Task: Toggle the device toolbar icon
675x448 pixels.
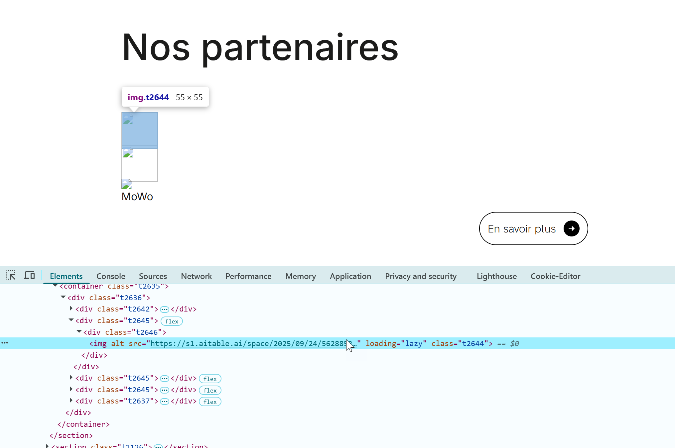Action: click(29, 275)
